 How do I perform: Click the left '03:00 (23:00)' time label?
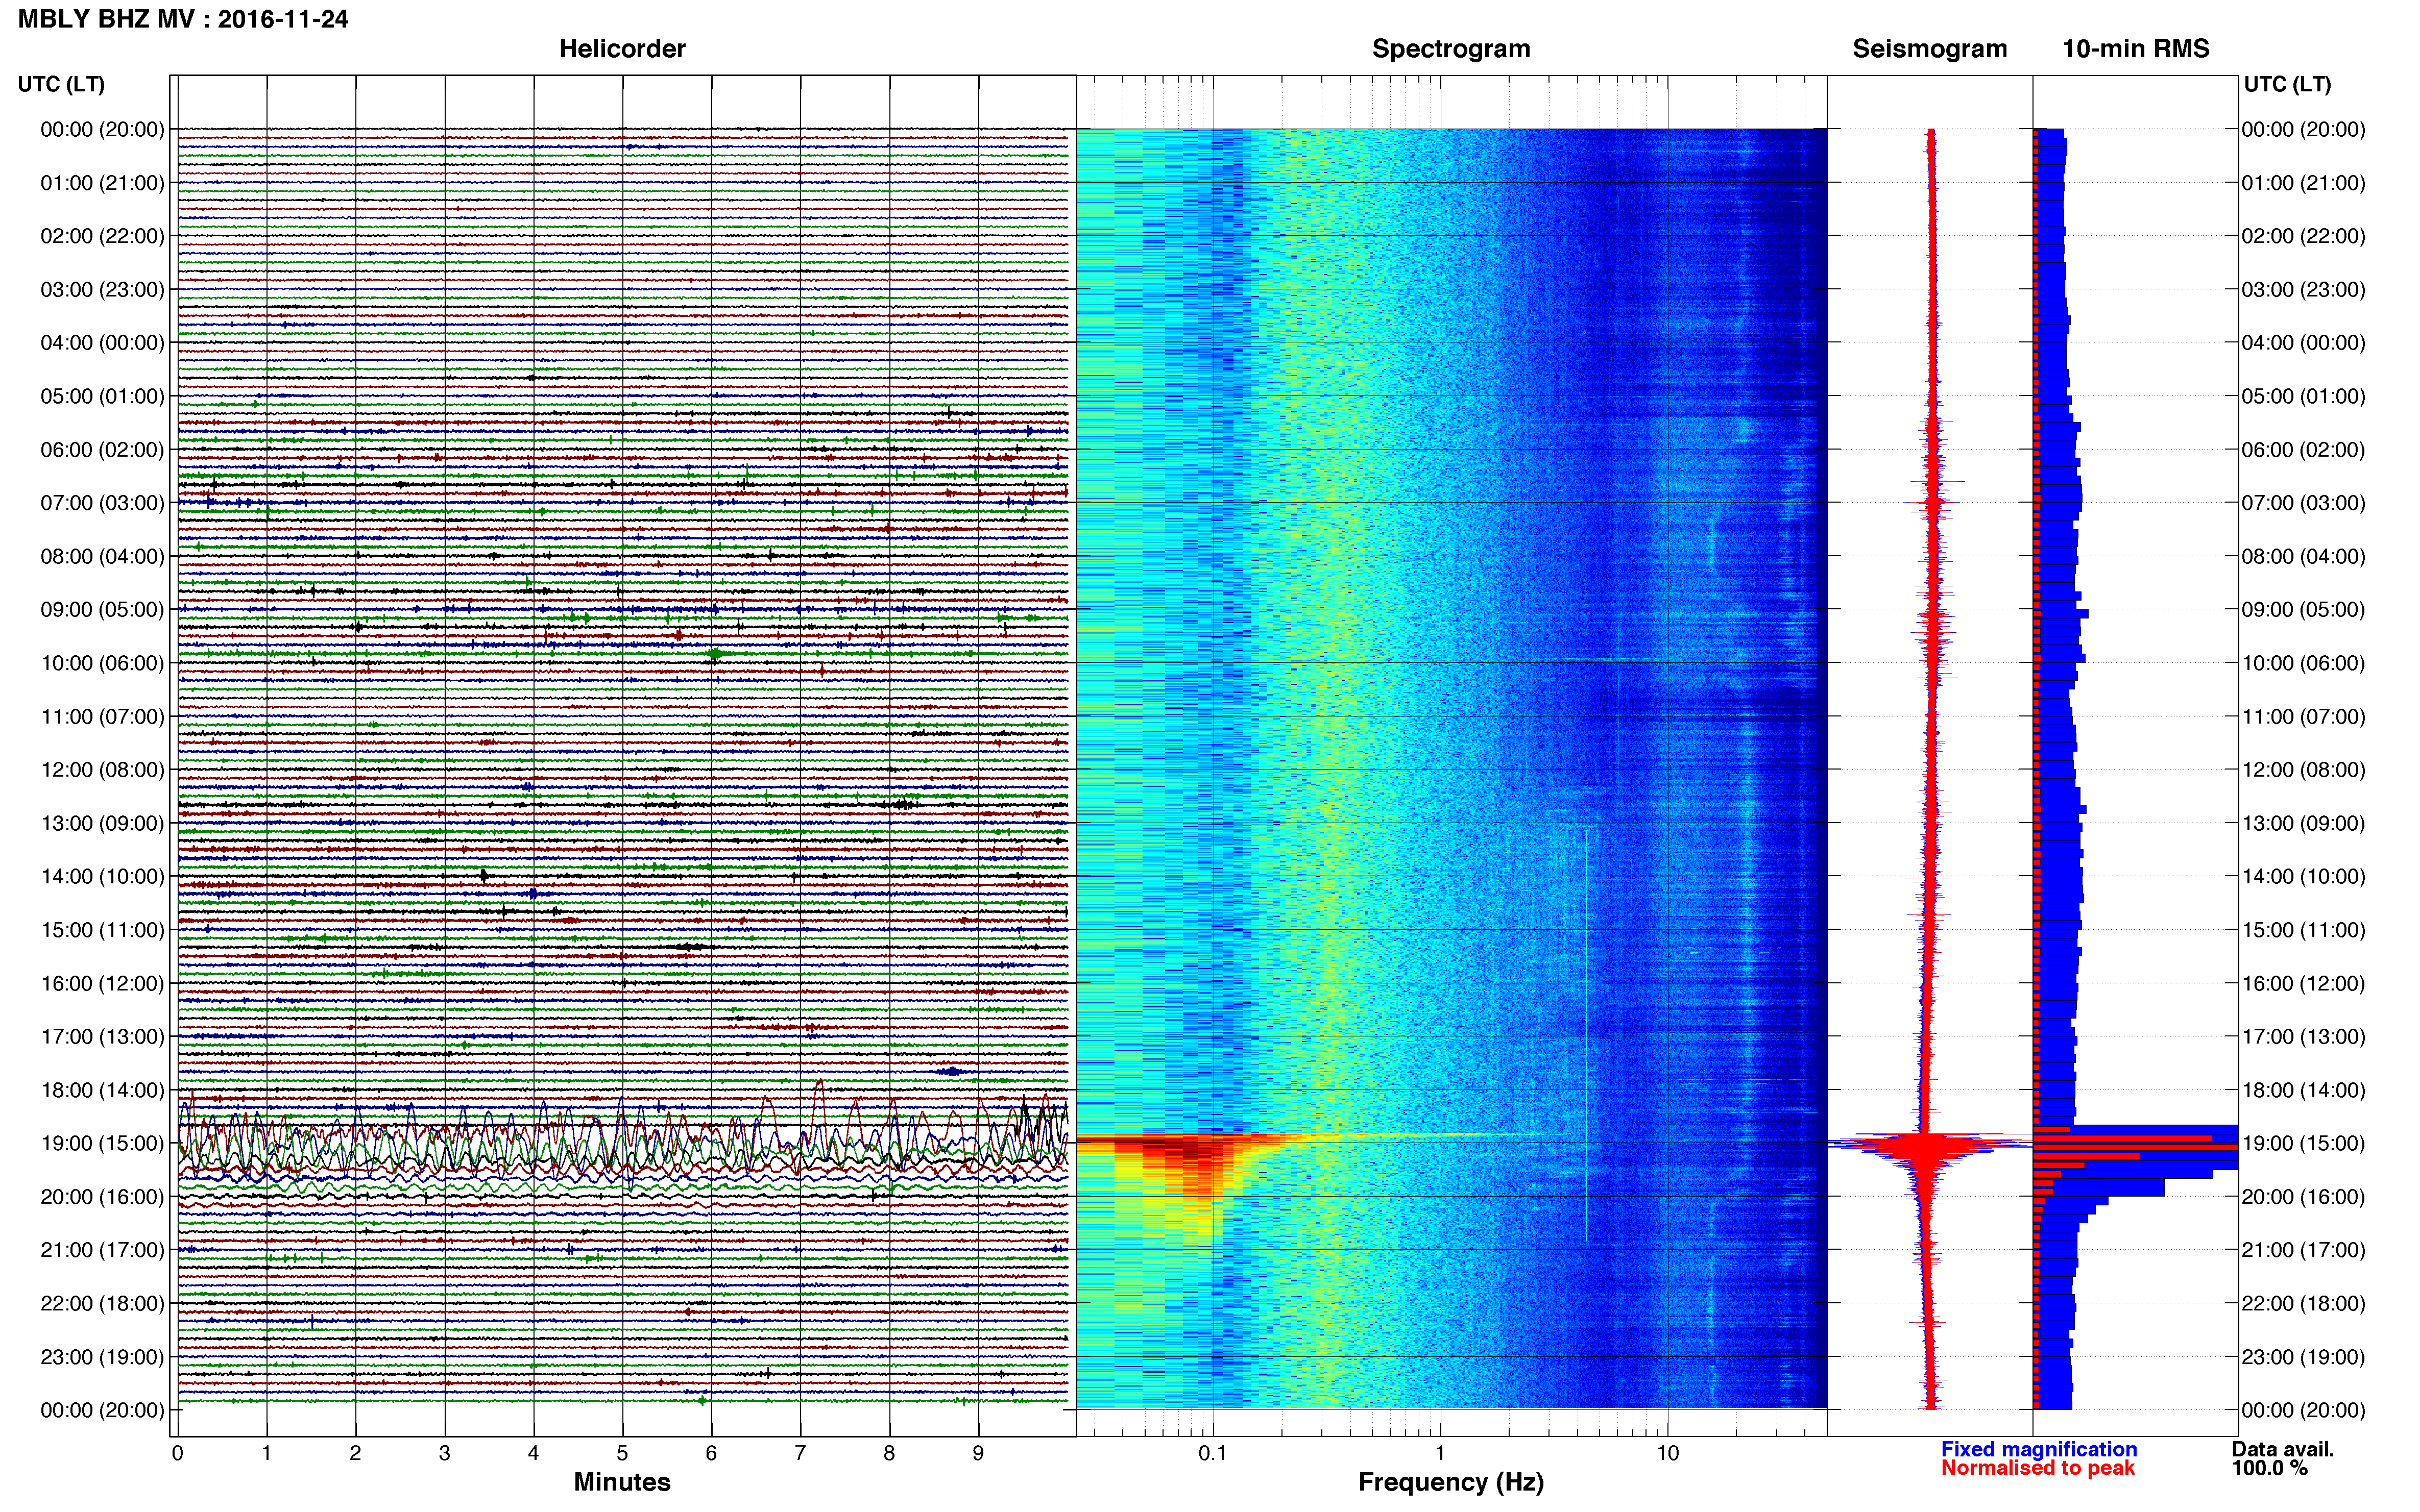point(102,290)
